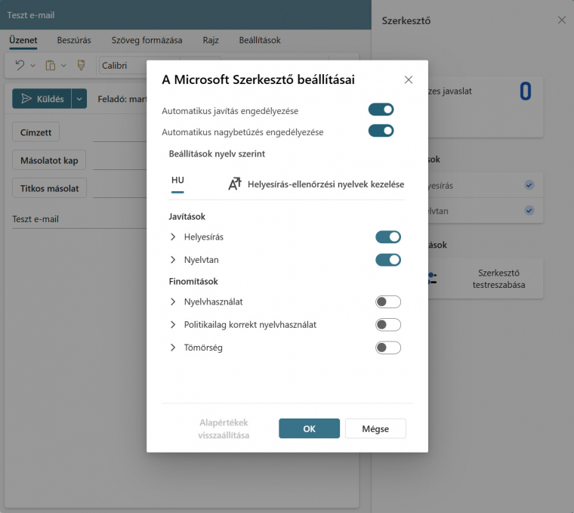Click the Titkos másolat button

coord(49,188)
